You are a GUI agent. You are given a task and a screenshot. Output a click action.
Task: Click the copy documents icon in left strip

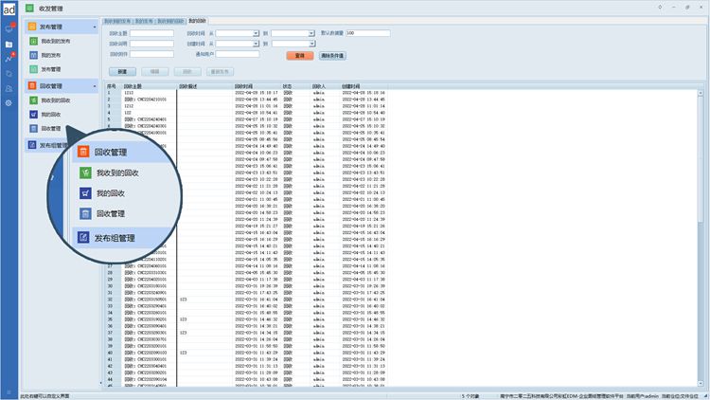[9, 73]
